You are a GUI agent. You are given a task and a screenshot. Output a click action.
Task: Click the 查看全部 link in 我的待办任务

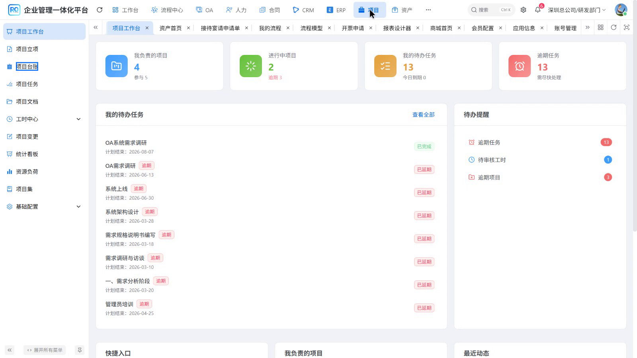(423, 115)
